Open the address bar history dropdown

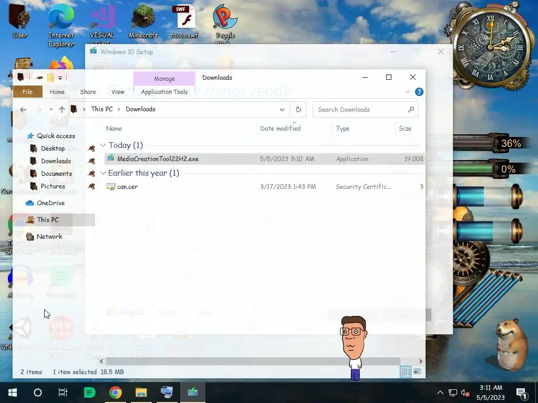[282, 110]
